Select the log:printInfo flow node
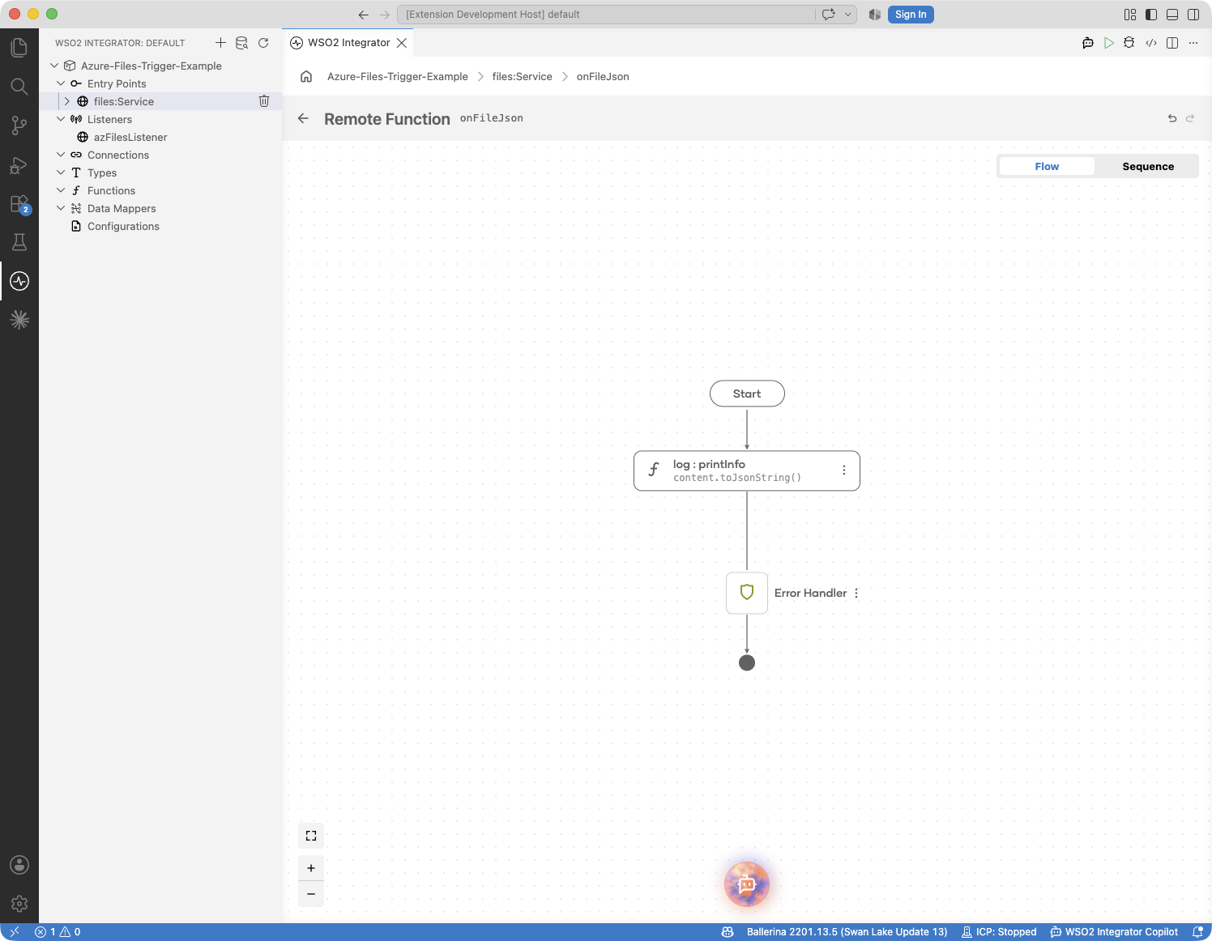The width and height of the screenshot is (1212, 941). pyautogui.click(x=747, y=470)
